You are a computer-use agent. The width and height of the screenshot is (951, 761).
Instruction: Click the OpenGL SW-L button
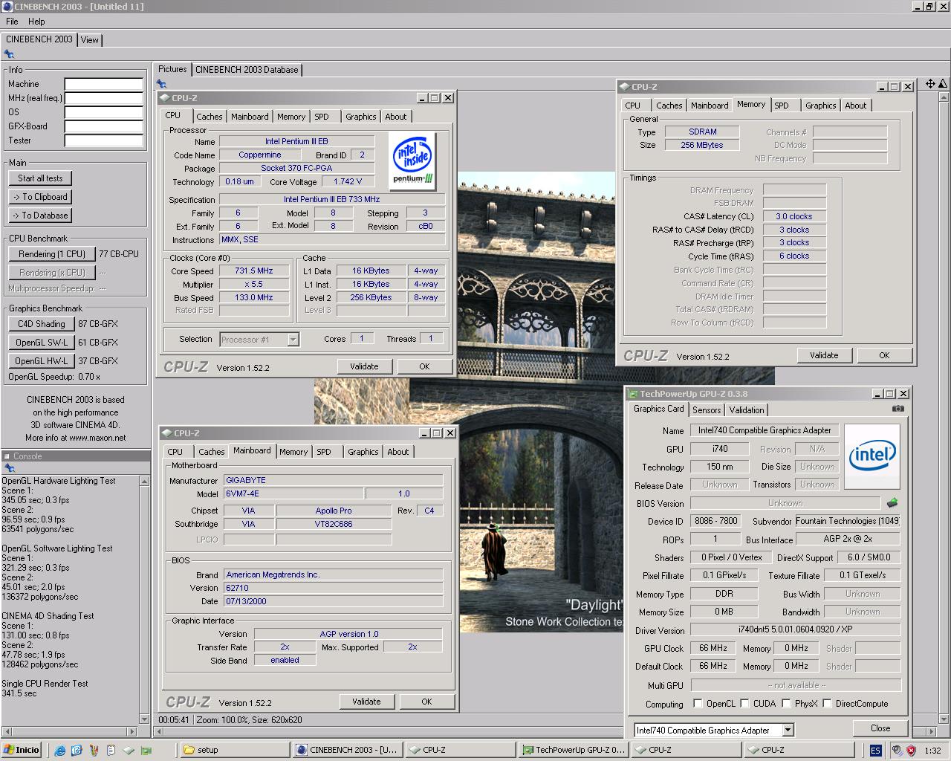[x=42, y=343]
